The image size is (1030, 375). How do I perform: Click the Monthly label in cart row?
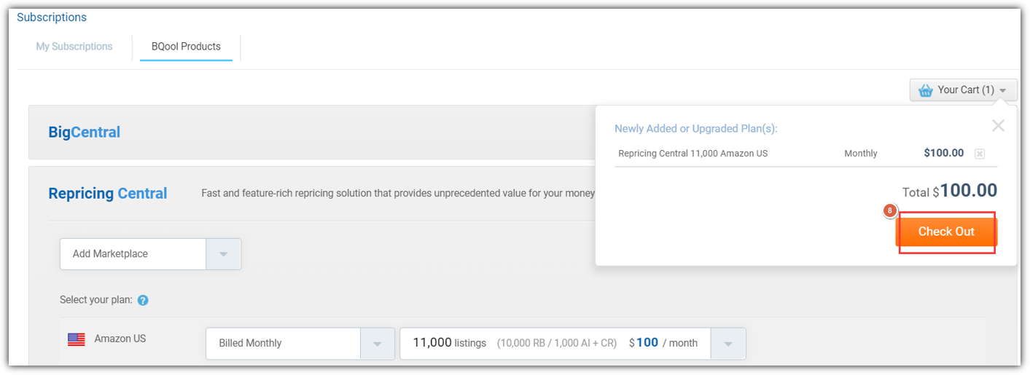[861, 154]
